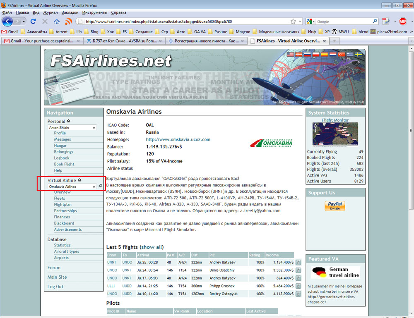Click into the Google search field
The height and width of the screenshot is (318, 414).
344,22
